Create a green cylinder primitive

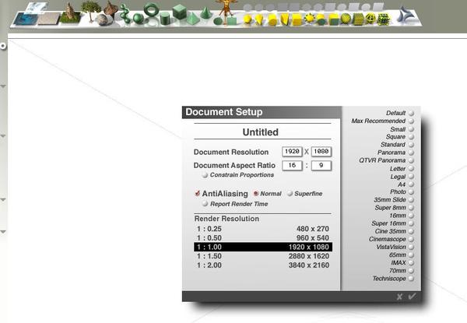coord(165,19)
